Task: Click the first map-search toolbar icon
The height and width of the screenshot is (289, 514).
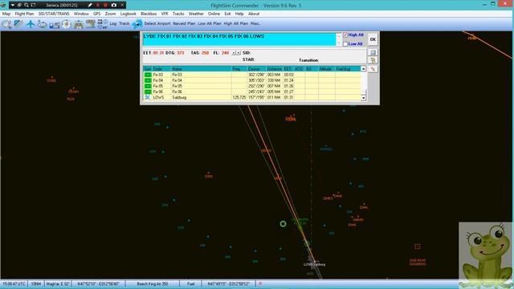Action: tap(6, 24)
